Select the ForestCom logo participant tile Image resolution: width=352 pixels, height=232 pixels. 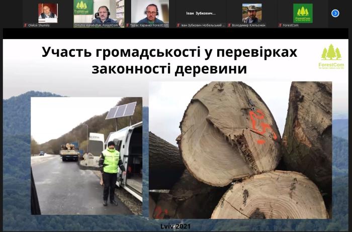[x=303, y=12]
